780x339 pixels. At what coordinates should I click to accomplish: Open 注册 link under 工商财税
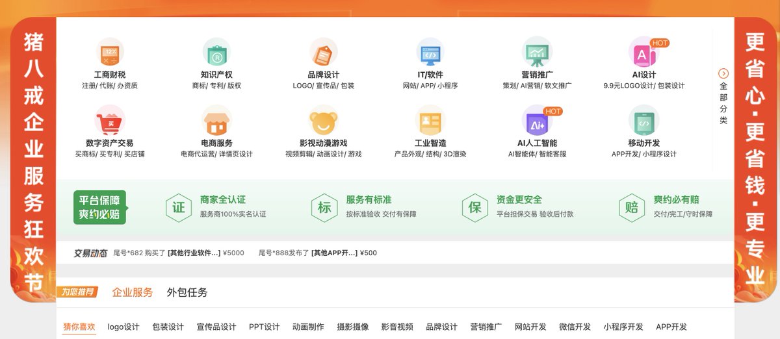coord(88,86)
